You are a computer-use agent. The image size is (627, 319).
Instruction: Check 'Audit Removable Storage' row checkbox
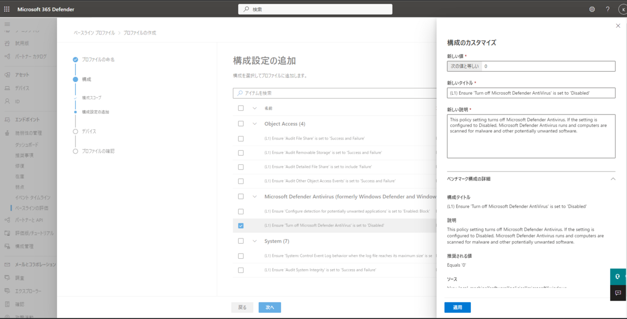pos(240,153)
